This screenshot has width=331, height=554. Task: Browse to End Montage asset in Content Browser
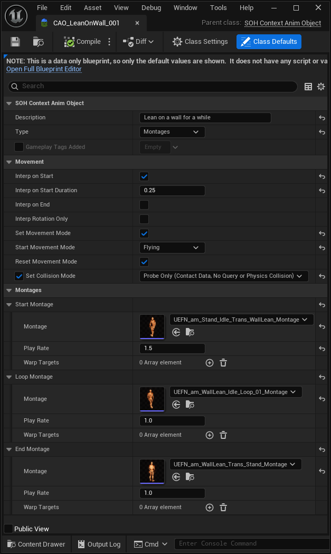point(190,477)
